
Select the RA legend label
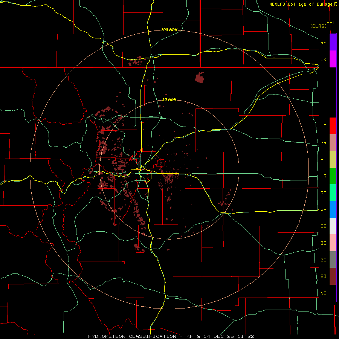tap(323, 193)
